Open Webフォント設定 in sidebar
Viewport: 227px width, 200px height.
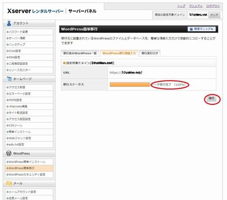[29, 138]
